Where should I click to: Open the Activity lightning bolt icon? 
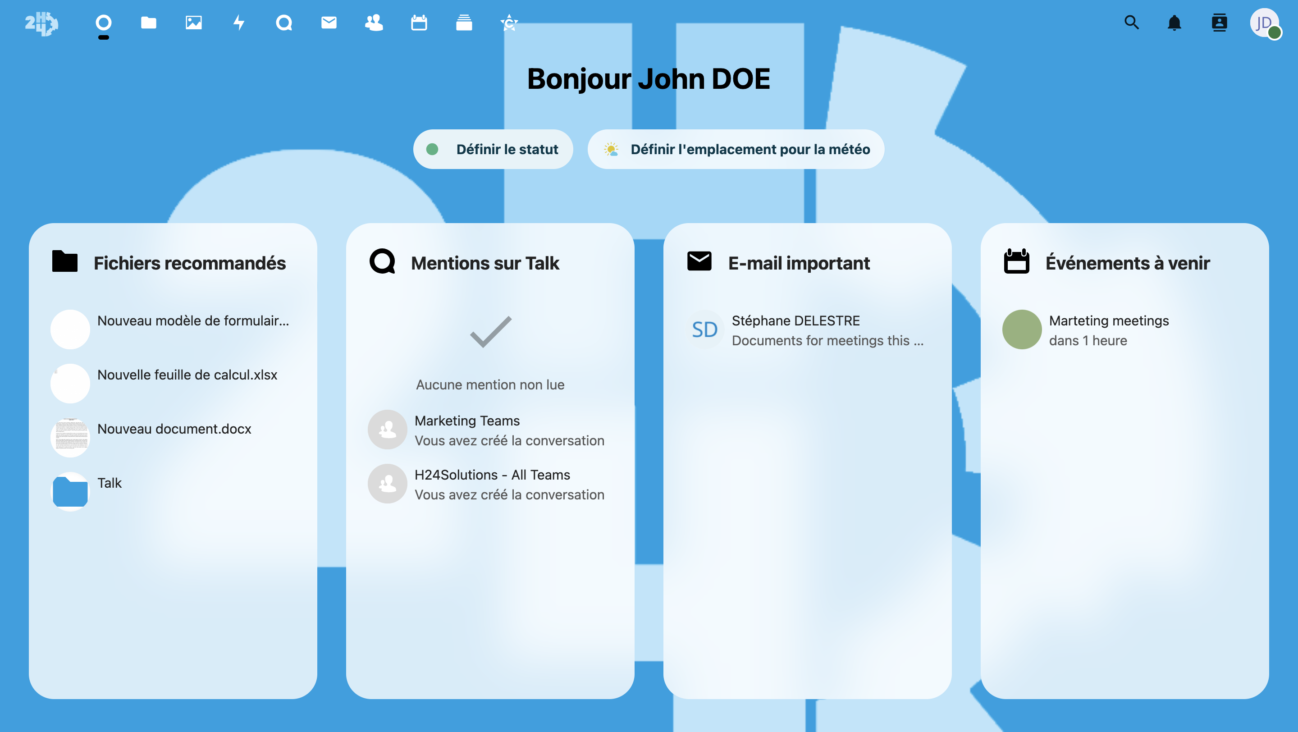point(239,23)
